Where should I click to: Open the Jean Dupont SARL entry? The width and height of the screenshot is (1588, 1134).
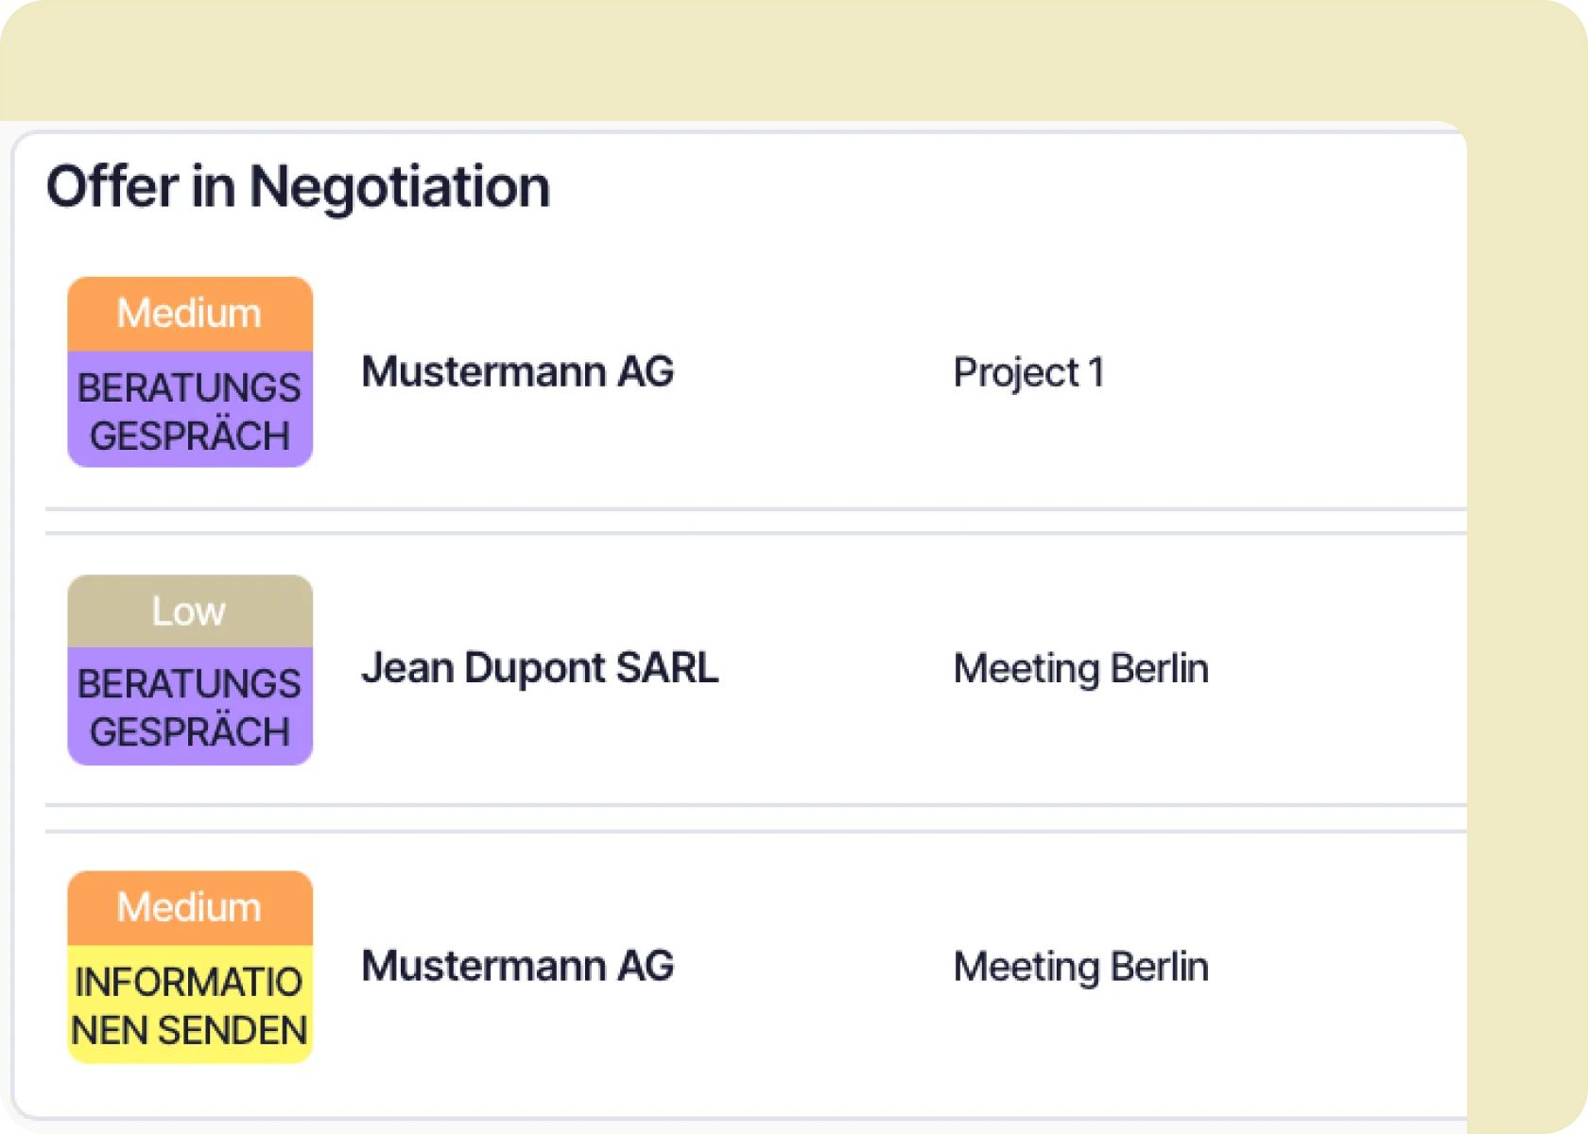pos(540,668)
